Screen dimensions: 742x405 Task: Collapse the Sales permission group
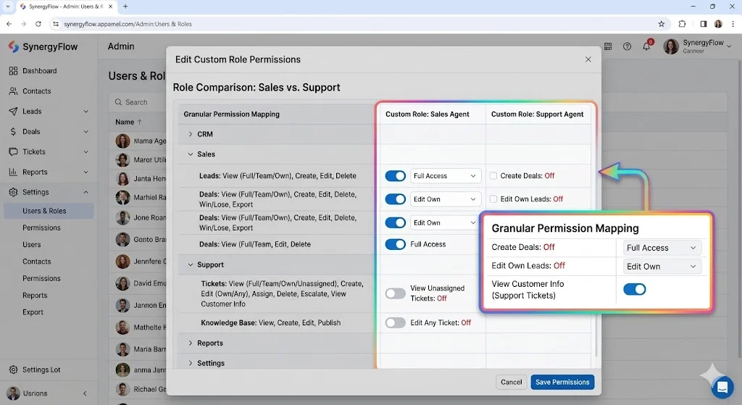191,154
